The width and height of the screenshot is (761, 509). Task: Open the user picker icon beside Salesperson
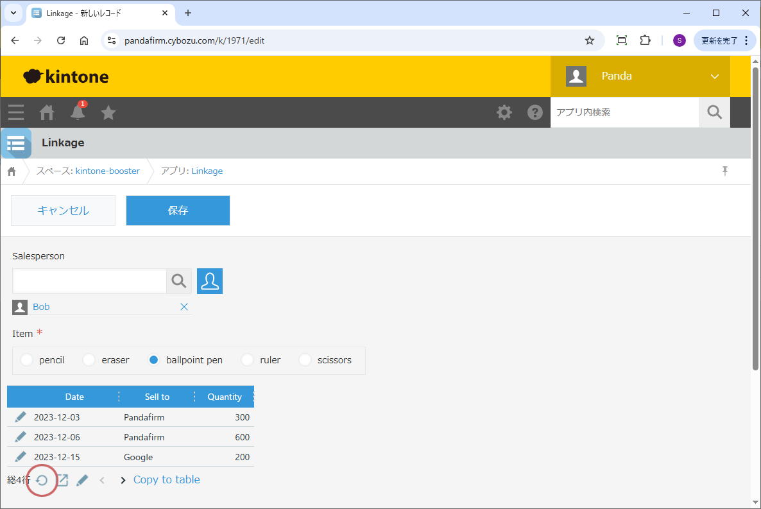[x=210, y=281]
